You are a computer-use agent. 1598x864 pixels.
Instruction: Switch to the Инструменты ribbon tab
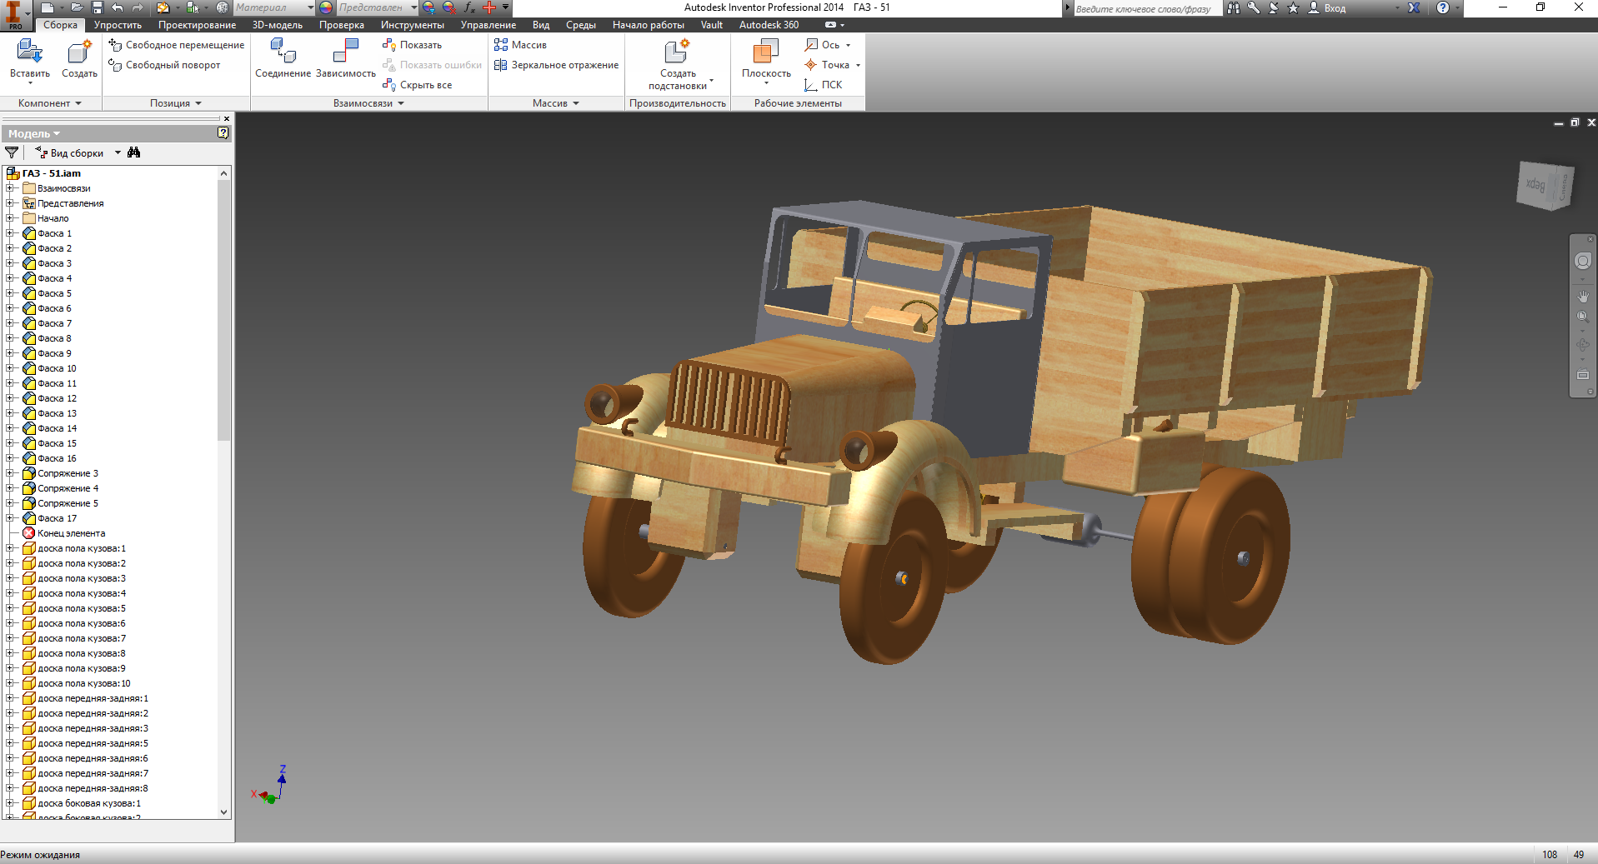413,25
